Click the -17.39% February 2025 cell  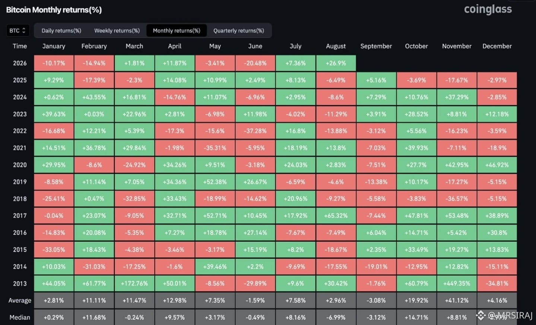[94, 80]
